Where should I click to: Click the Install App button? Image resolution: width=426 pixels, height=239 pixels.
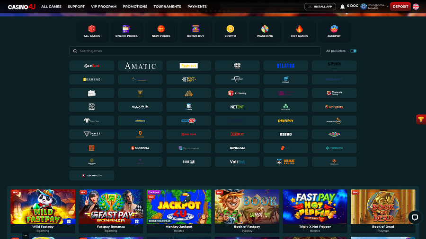click(320, 7)
